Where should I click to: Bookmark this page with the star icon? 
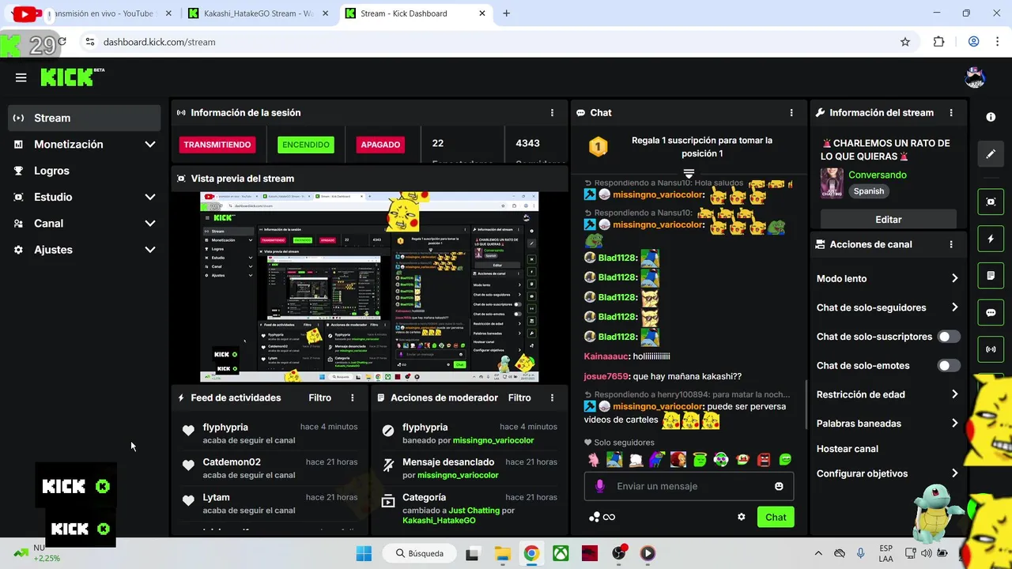pyautogui.click(x=905, y=42)
